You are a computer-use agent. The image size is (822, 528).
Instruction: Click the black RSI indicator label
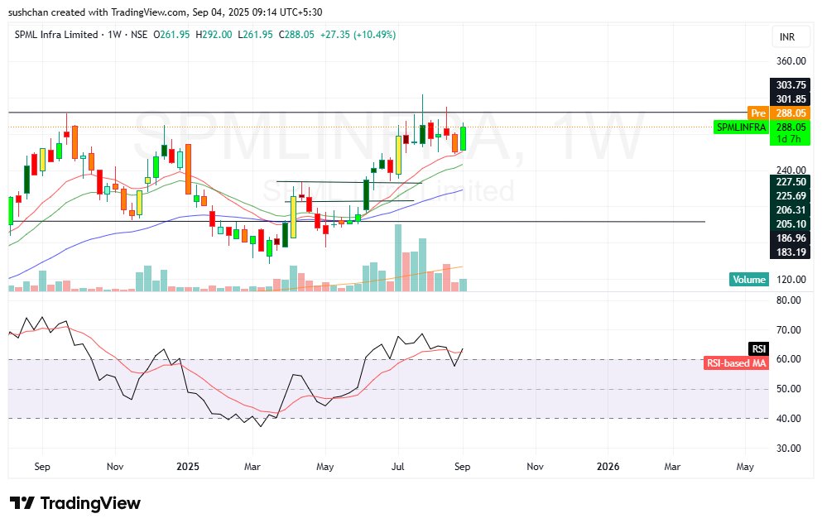click(758, 348)
